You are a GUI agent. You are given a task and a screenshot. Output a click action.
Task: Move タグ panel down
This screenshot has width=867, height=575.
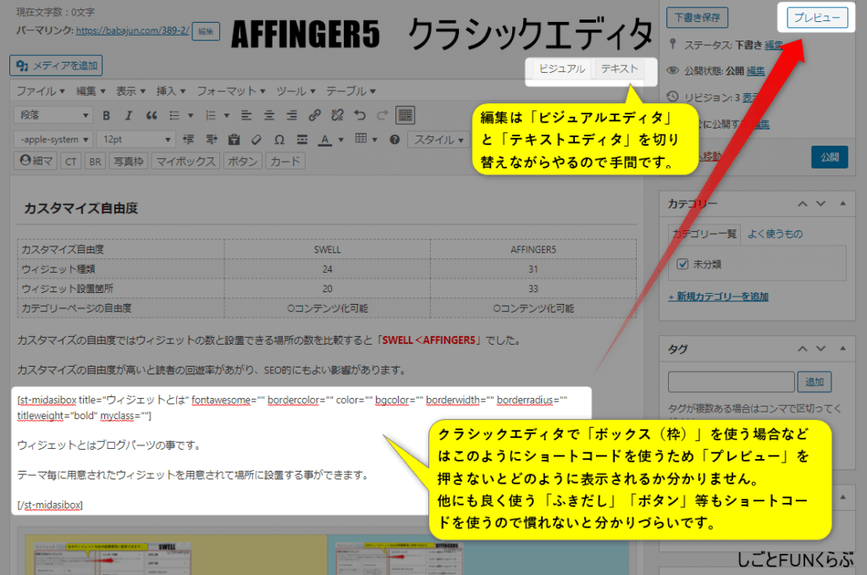point(821,349)
